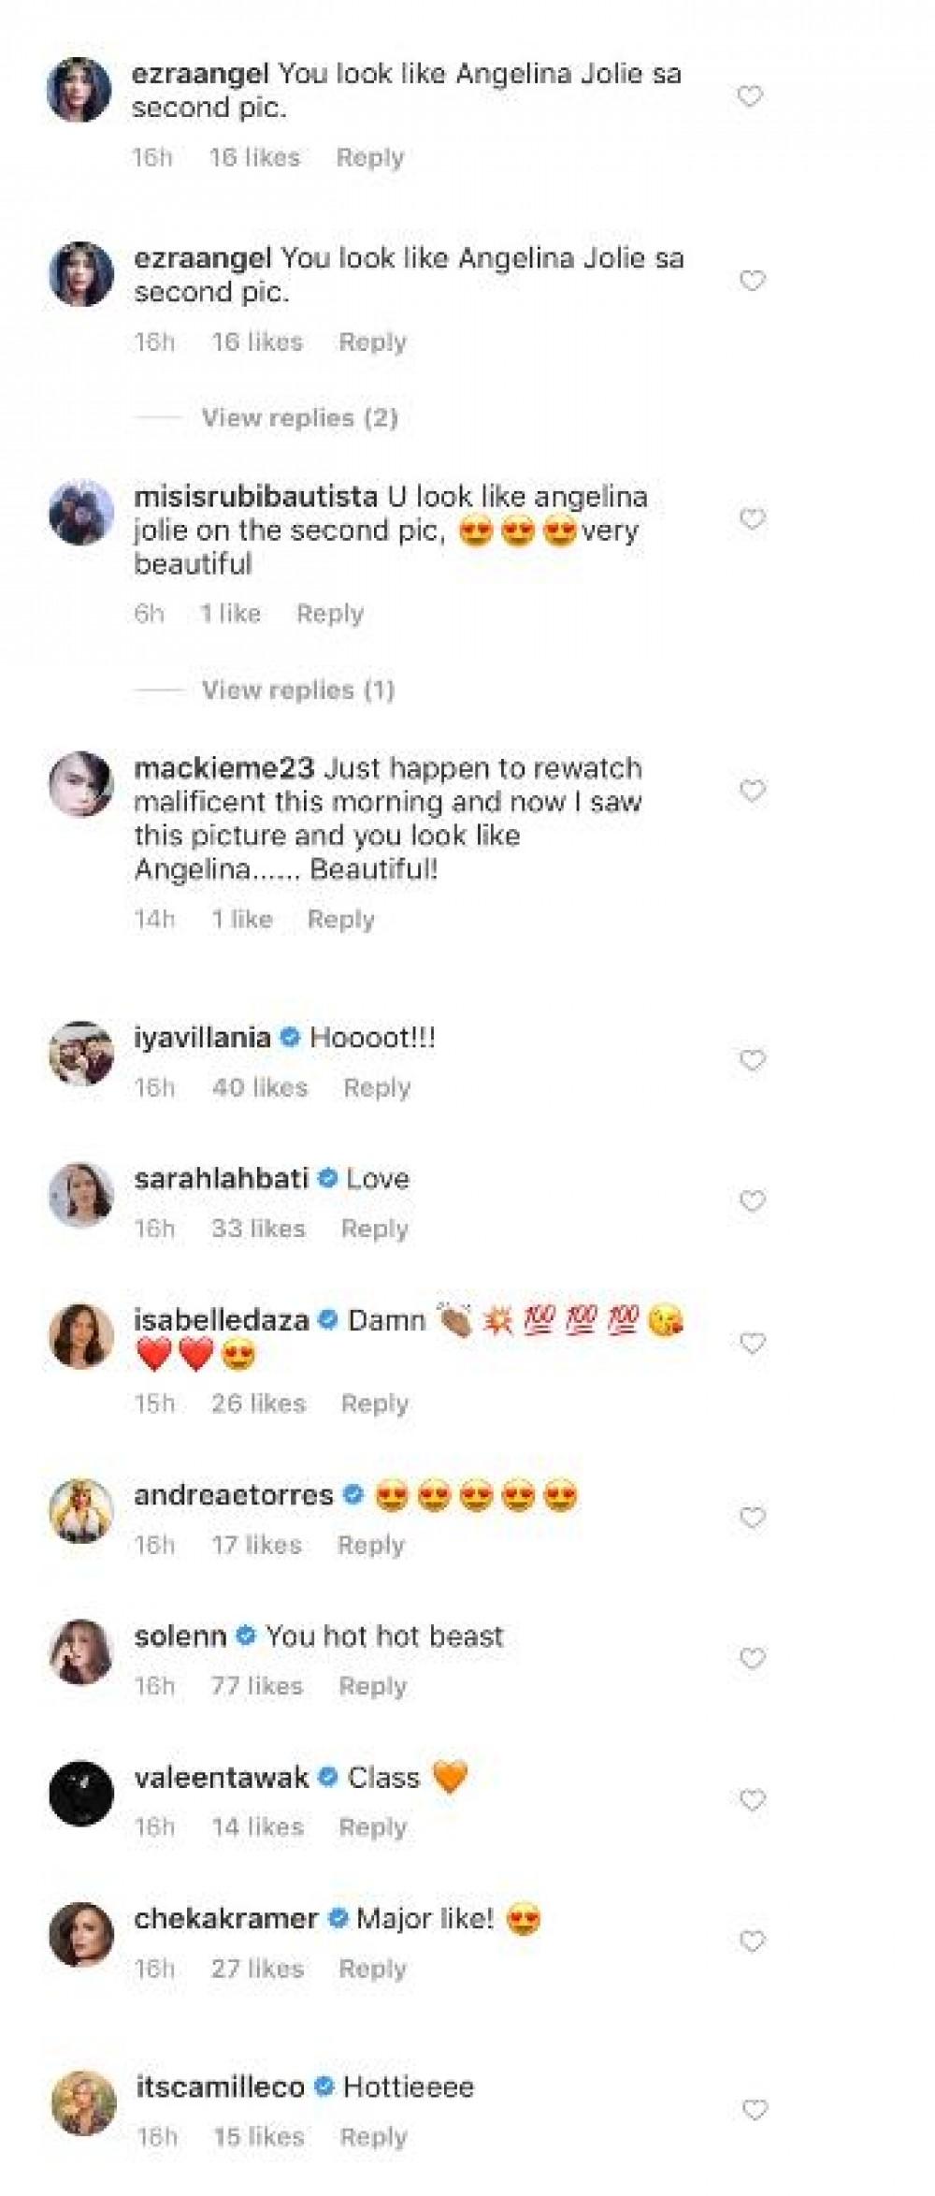Tap the heart beside valeentawak's 'Class' comment
935x2196 pixels.
click(752, 1800)
